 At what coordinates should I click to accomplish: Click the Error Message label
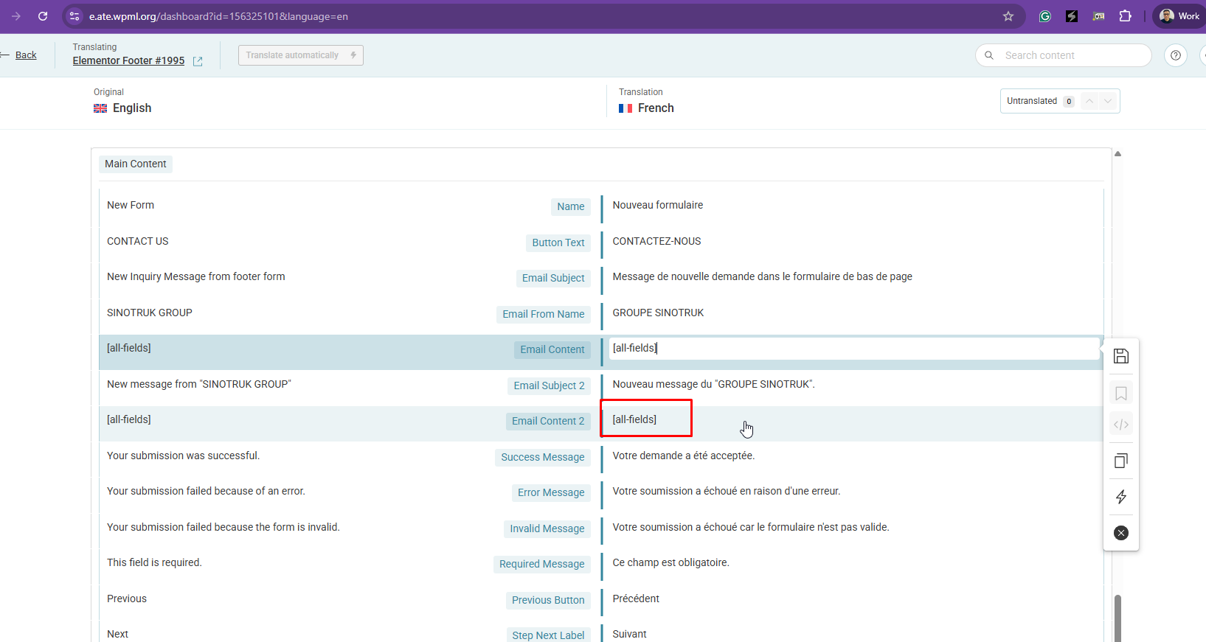pyautogui.click(x=551, y=492)
